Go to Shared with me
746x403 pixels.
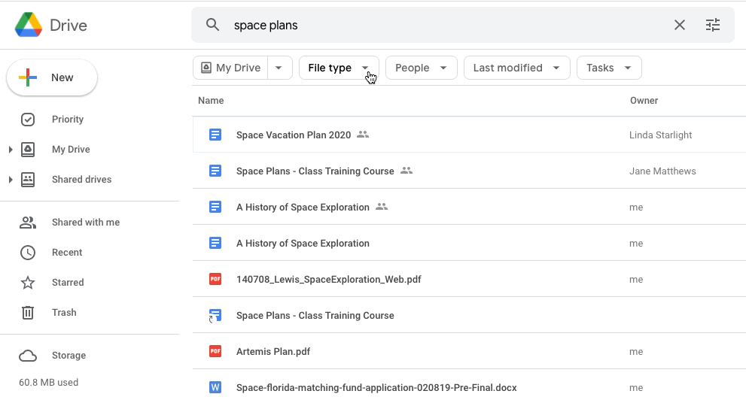click(x=85, y=223)
